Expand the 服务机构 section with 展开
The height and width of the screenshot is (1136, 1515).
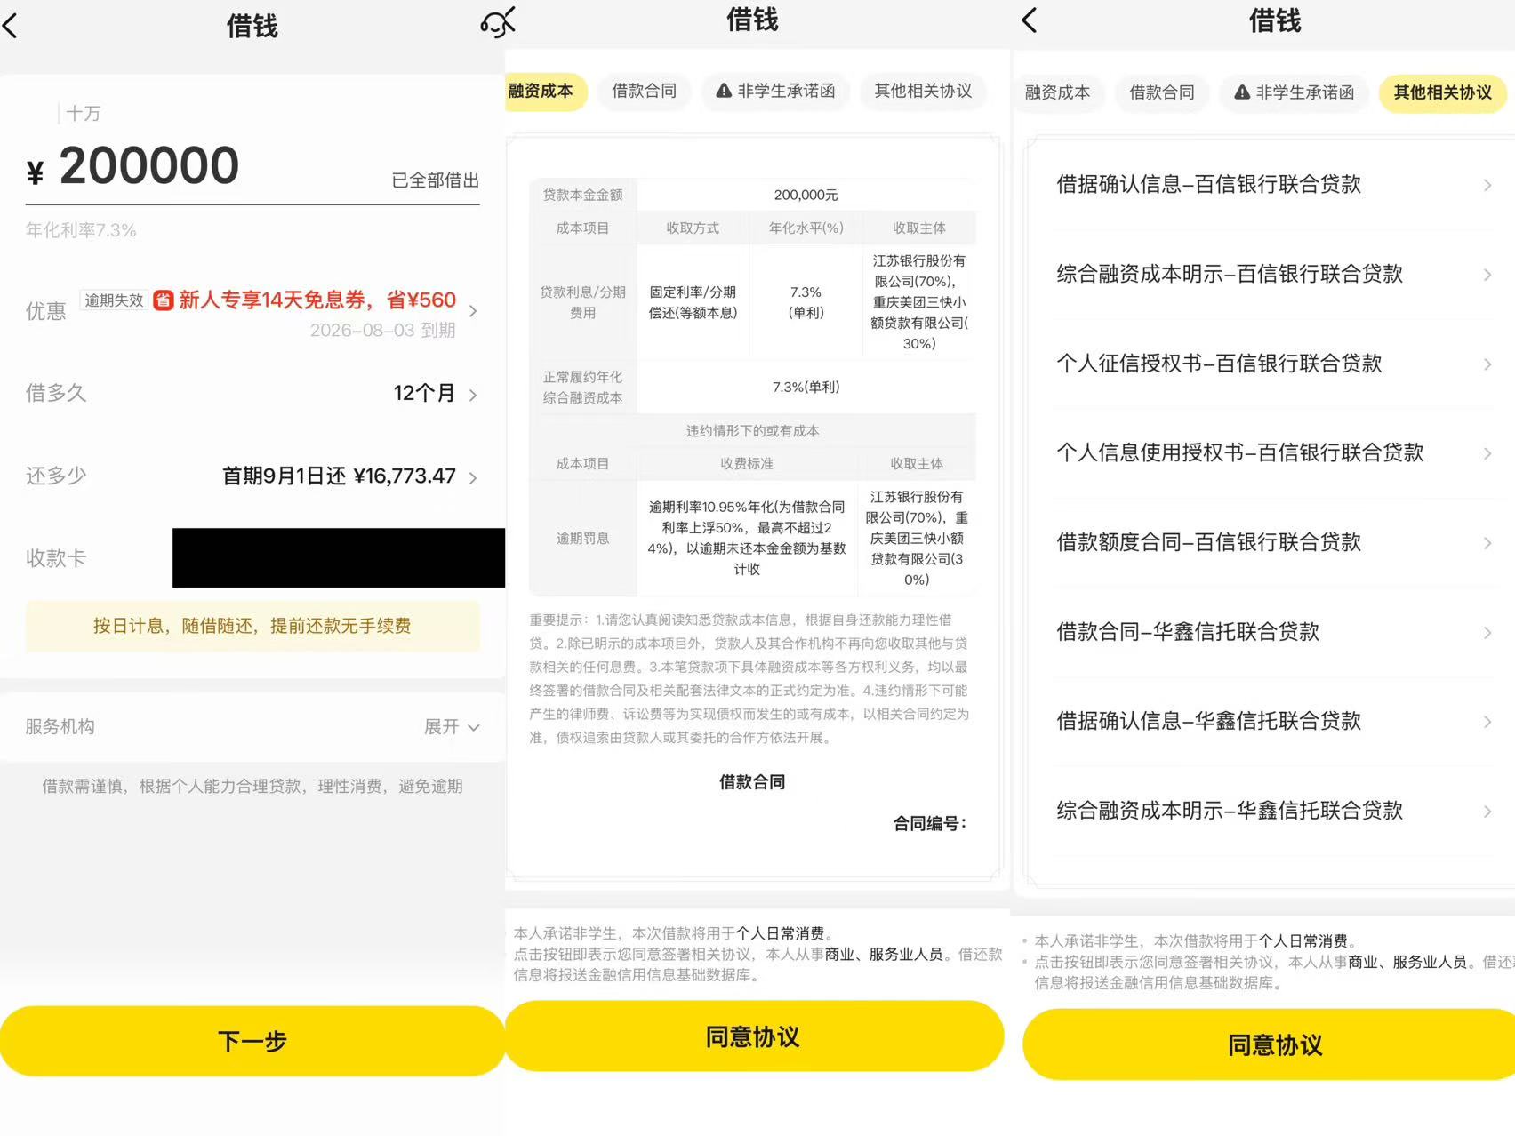click(452, 727)
